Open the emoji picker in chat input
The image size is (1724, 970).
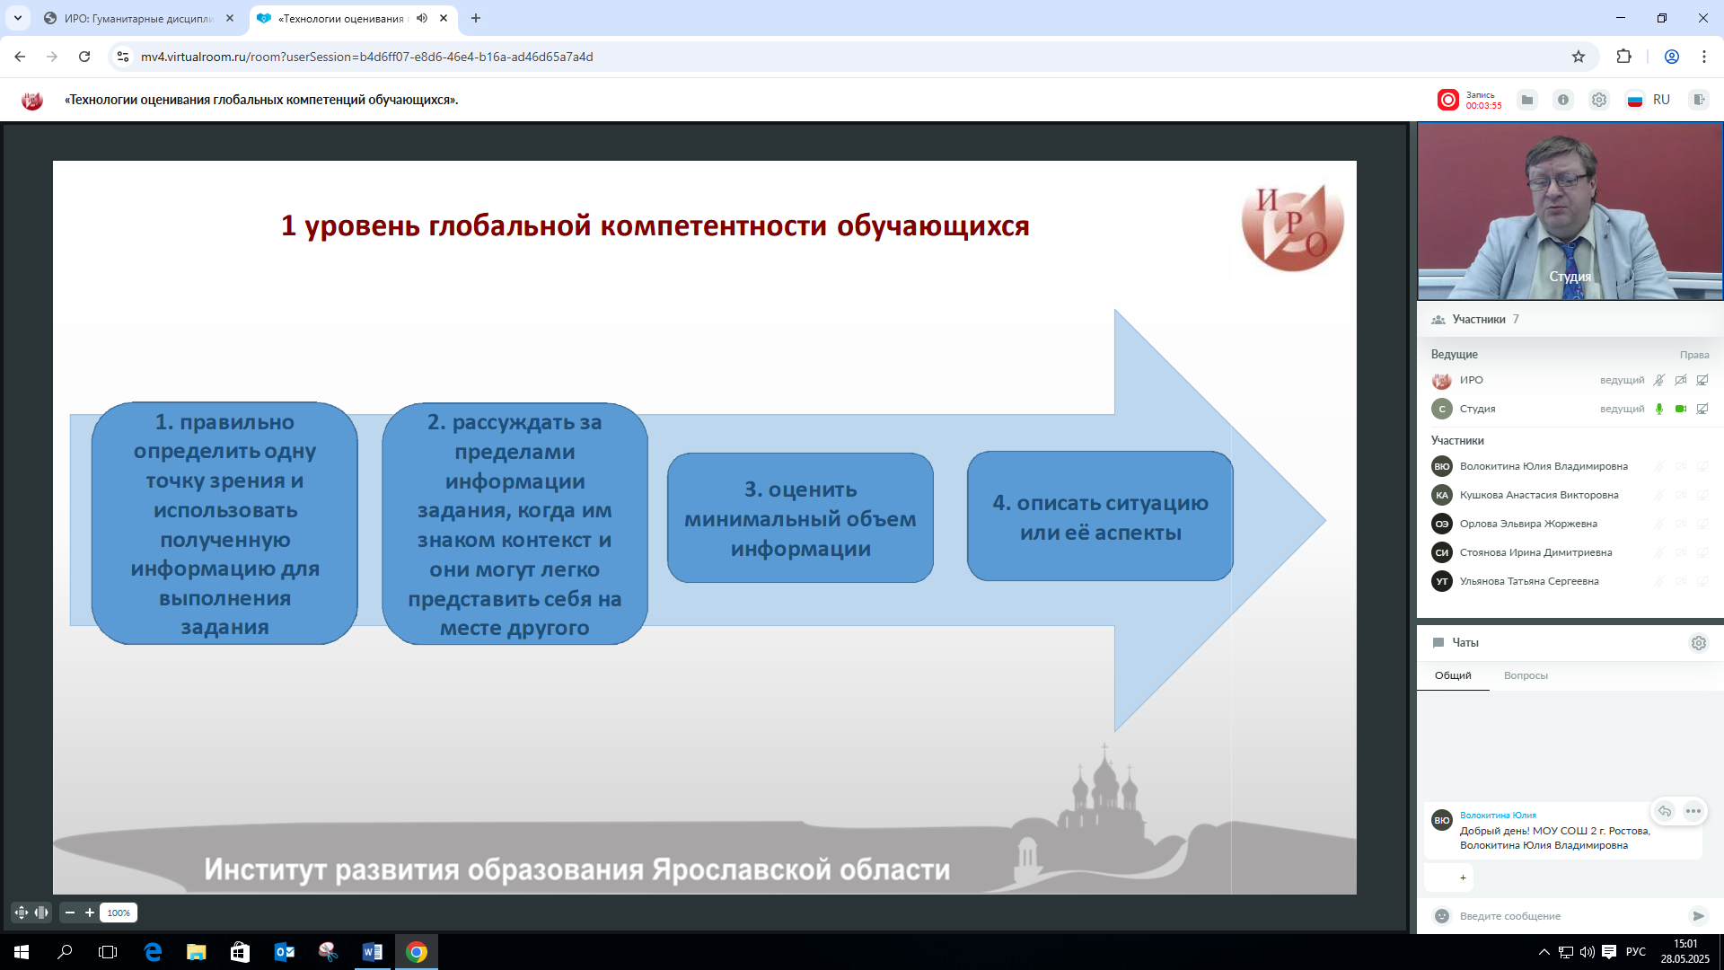tap(1441, 916)
